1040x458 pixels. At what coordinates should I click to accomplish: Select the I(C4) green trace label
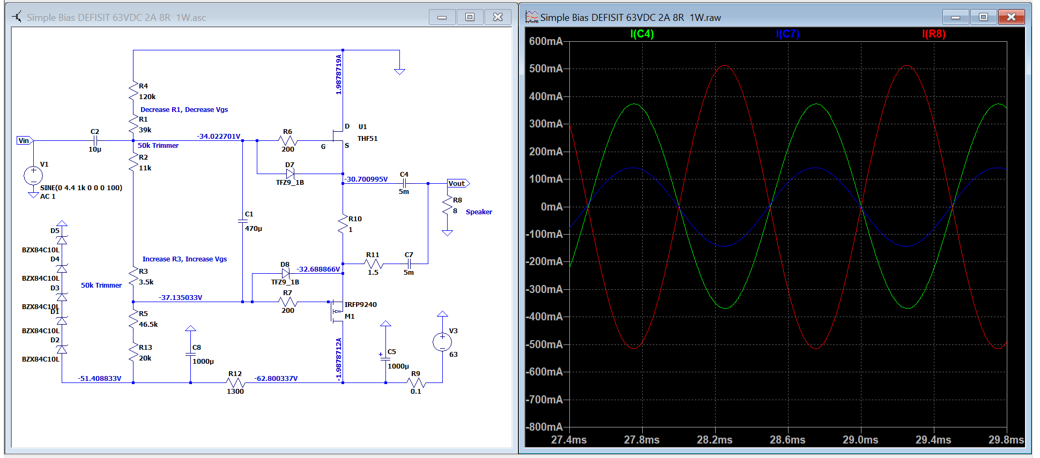pyautogui.click(x=642, y=34)
